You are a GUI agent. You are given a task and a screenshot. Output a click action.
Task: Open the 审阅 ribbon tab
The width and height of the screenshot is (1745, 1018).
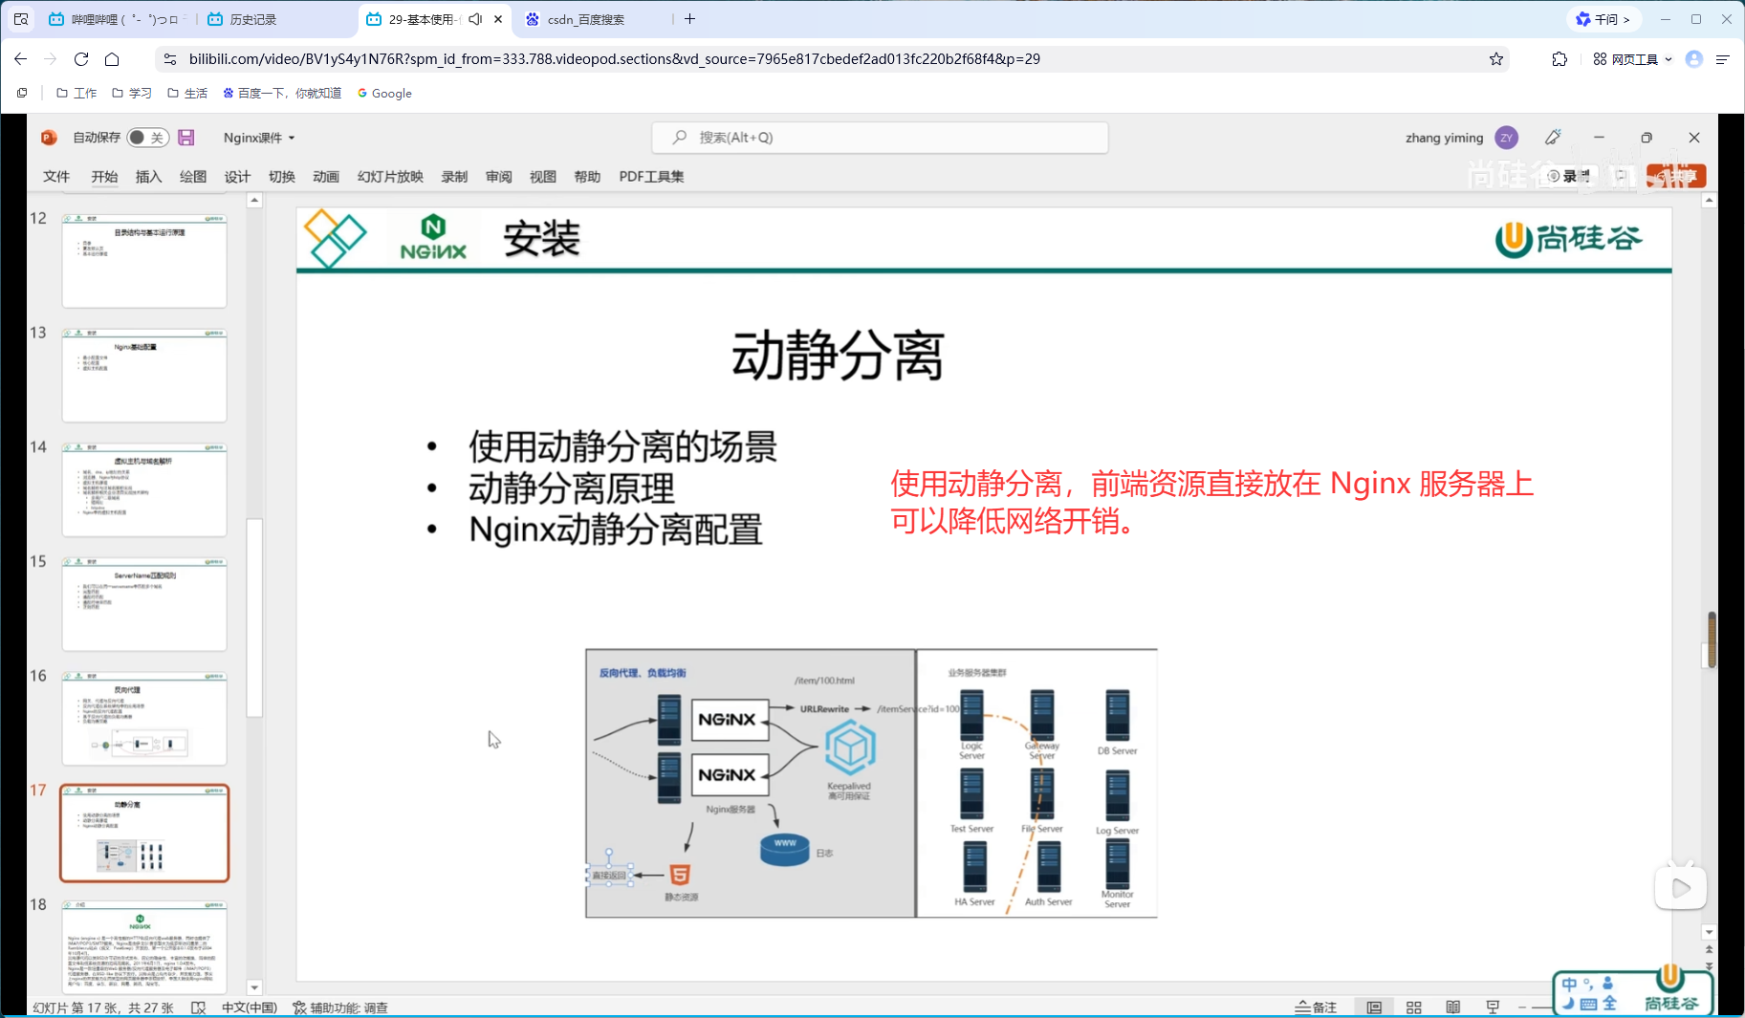coord(498,177)
